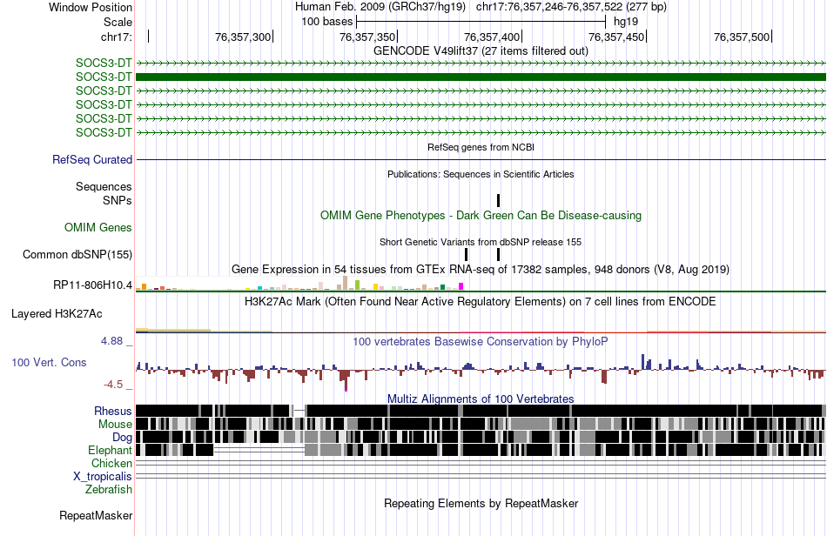
Task: Open the GENCODE V49lift37 track title
Action: 481,51
